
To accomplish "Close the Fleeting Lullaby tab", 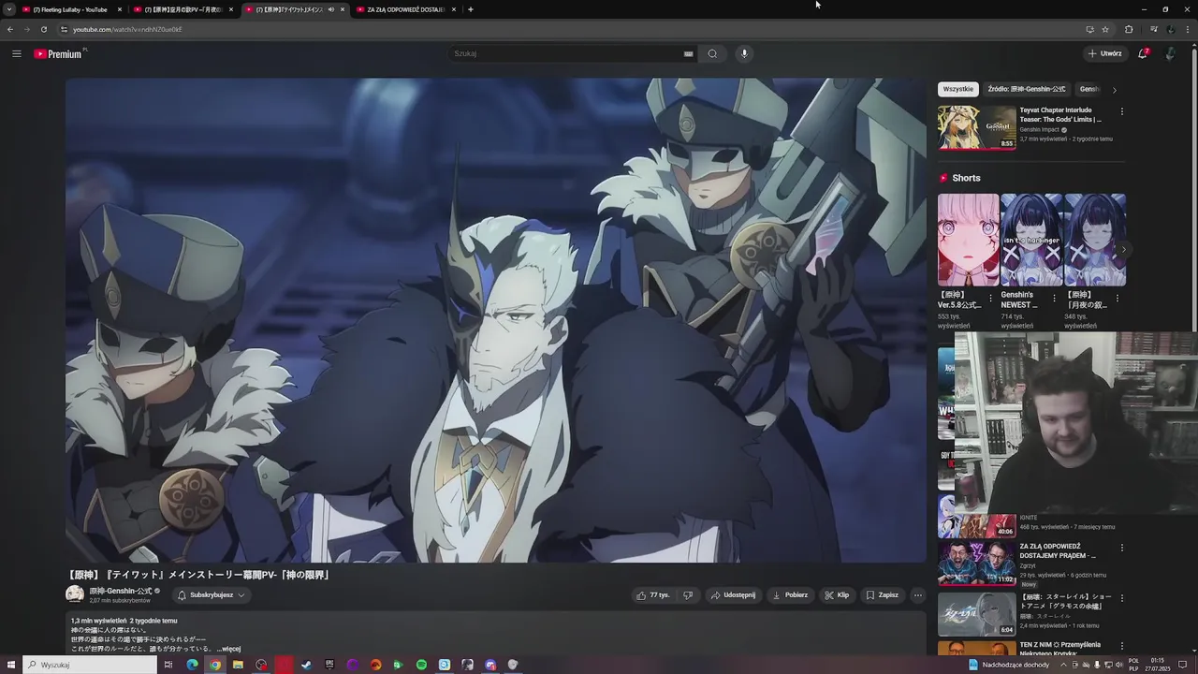I will (119, 9).
